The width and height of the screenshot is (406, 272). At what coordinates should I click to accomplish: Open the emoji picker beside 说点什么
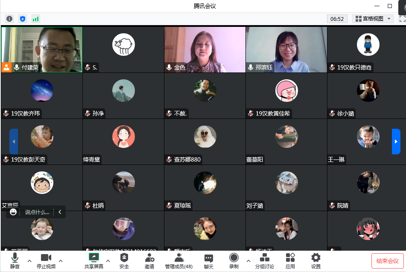coord(13,212)
